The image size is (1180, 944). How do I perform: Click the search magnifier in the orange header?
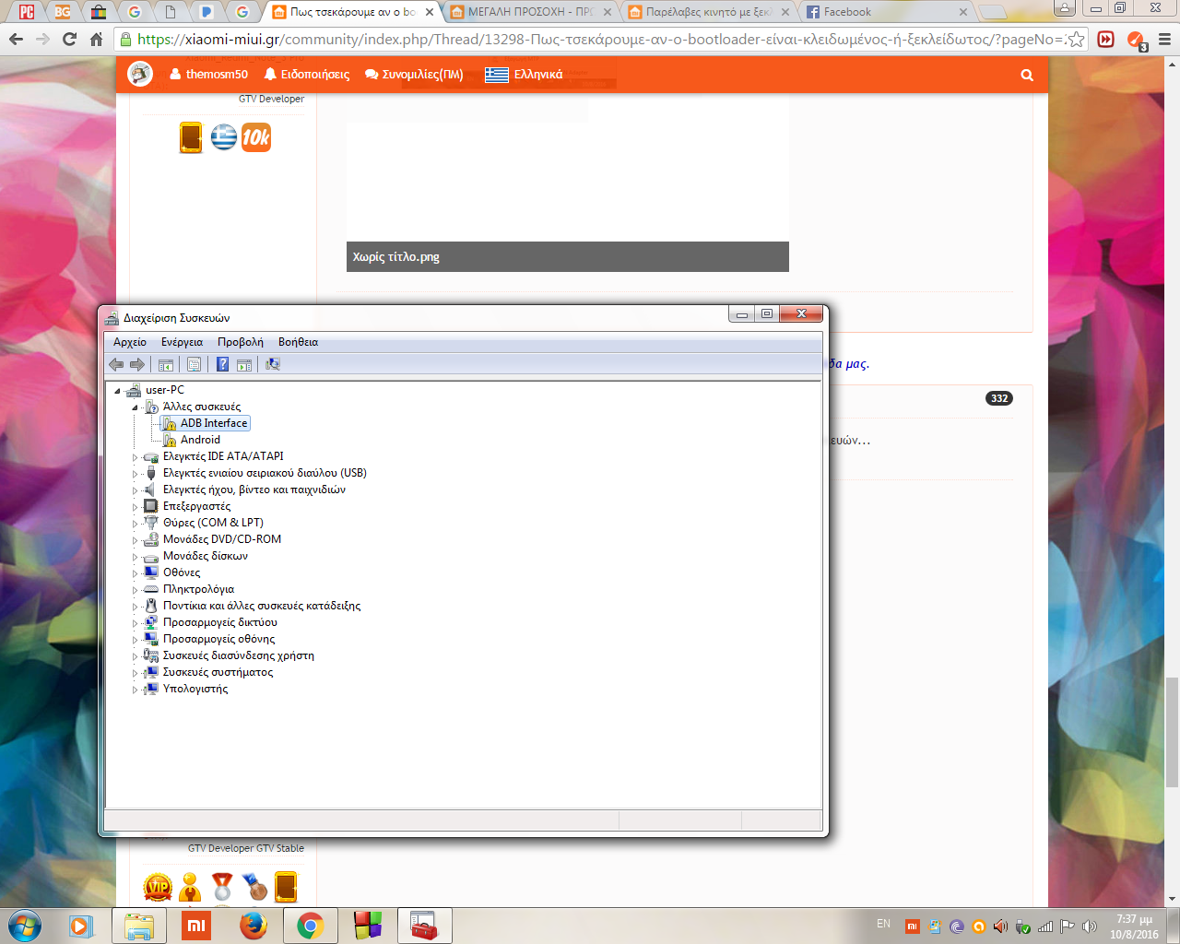pos(1027,75)
